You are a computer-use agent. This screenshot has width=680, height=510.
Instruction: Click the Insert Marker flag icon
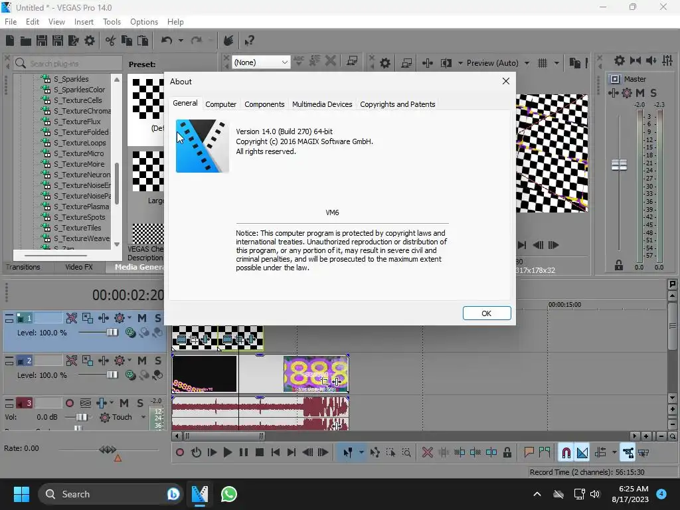point(529,453)
